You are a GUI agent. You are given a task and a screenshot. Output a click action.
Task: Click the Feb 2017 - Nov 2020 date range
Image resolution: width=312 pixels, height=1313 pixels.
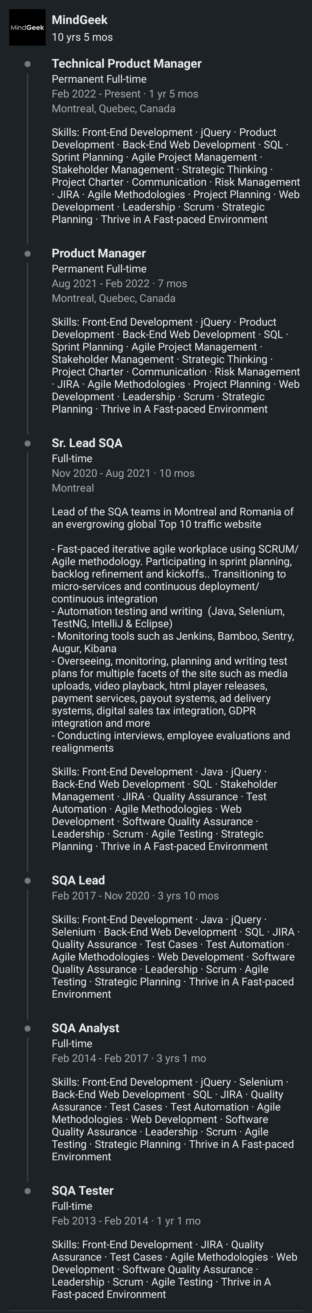pyautogui.click(x=101, y=896)
